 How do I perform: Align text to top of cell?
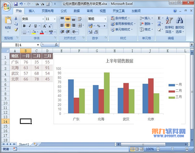tap(62, 19)
